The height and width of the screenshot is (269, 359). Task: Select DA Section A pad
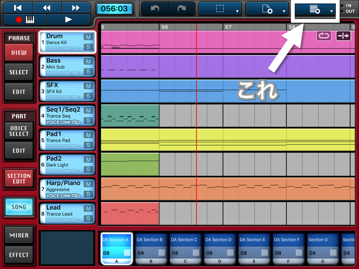(x=116, y=249)
